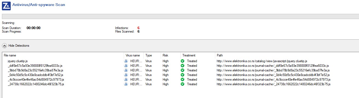This screenshot has height=98, width=359.
Task: Click green Treated checkmark for _0d4c50d5c5c430 file
Action: point(183,75)
